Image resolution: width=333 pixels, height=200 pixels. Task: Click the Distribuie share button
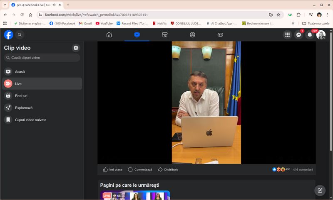(x=168, y=169)
